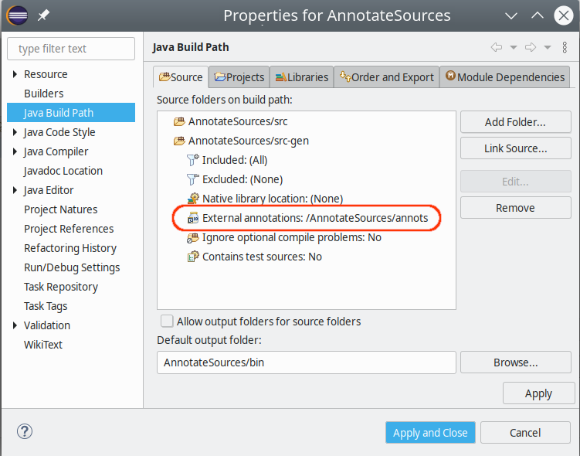
Task: Click Apply and Close
Action: click(x=430, y=432)
